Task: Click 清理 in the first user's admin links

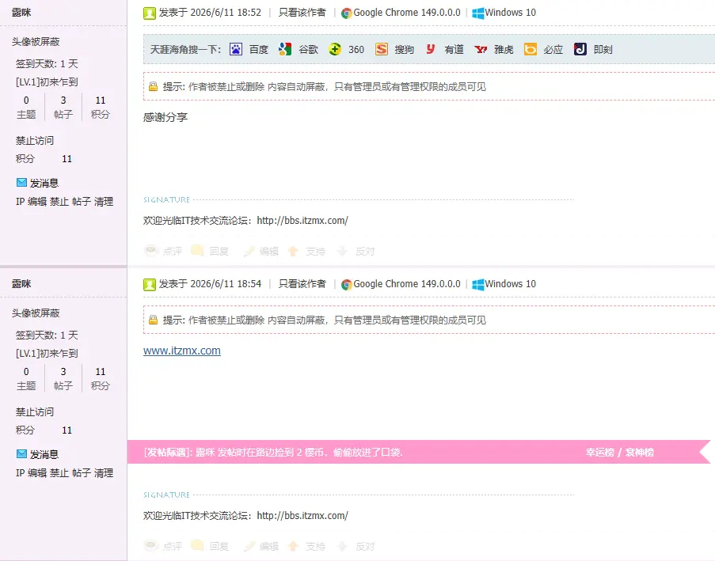Action: [104, 202]
